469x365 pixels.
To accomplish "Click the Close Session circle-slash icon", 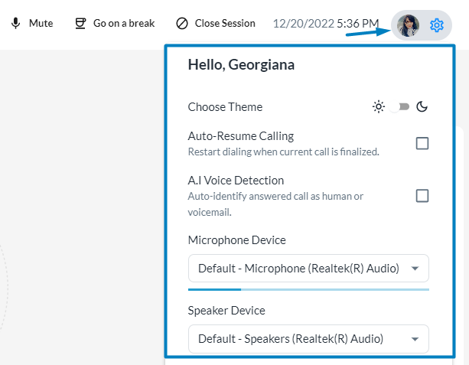I will 181,24.
